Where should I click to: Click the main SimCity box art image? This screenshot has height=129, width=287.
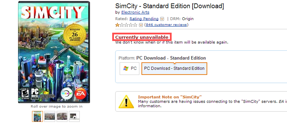coord(54,52)
